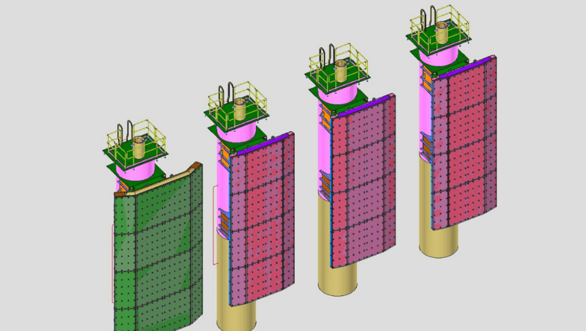Click the tan pipe atop the third platform
This screenshot has height=331, width=586.
[x=342, y=73]
